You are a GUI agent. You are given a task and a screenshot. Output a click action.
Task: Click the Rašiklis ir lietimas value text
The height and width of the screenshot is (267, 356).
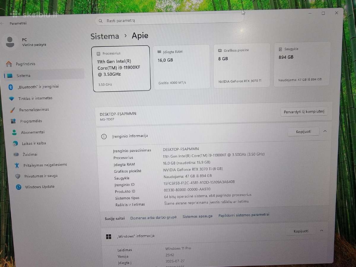point(206,202)
